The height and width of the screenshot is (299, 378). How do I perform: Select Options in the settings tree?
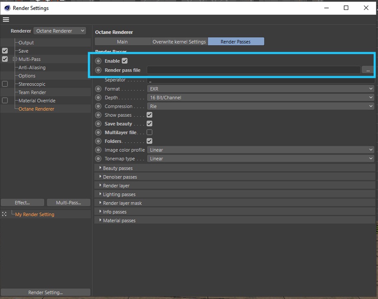27,76
